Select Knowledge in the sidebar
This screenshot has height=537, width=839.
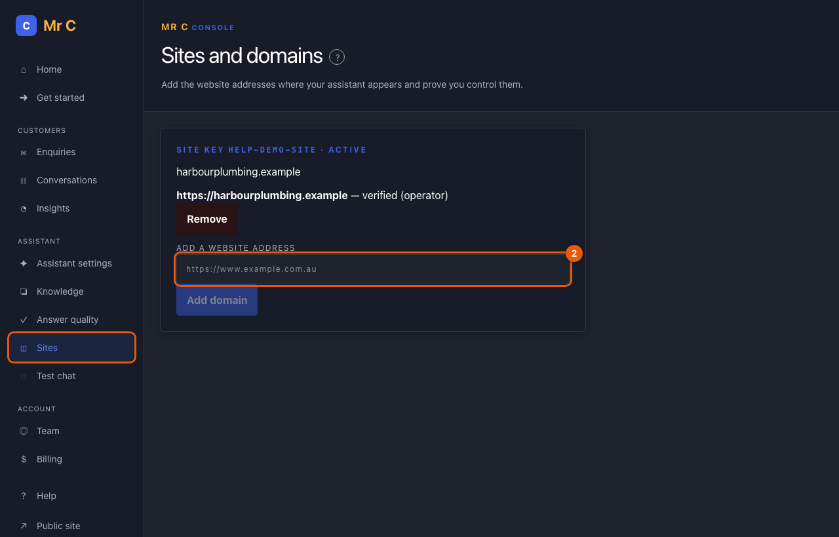tap(71, 291)
